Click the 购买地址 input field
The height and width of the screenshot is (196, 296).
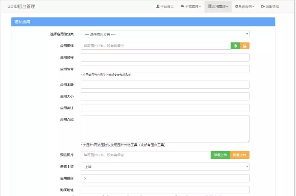coord(165,190)
